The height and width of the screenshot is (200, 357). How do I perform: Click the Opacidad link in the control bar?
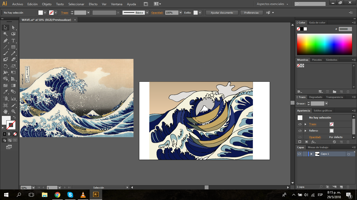tap(157, 12)
